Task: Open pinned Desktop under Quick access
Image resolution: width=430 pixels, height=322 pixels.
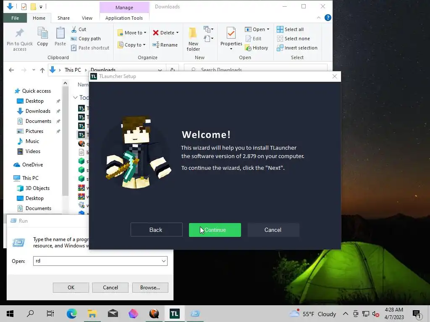Action: pyautogui.click(x=34, y=101)
